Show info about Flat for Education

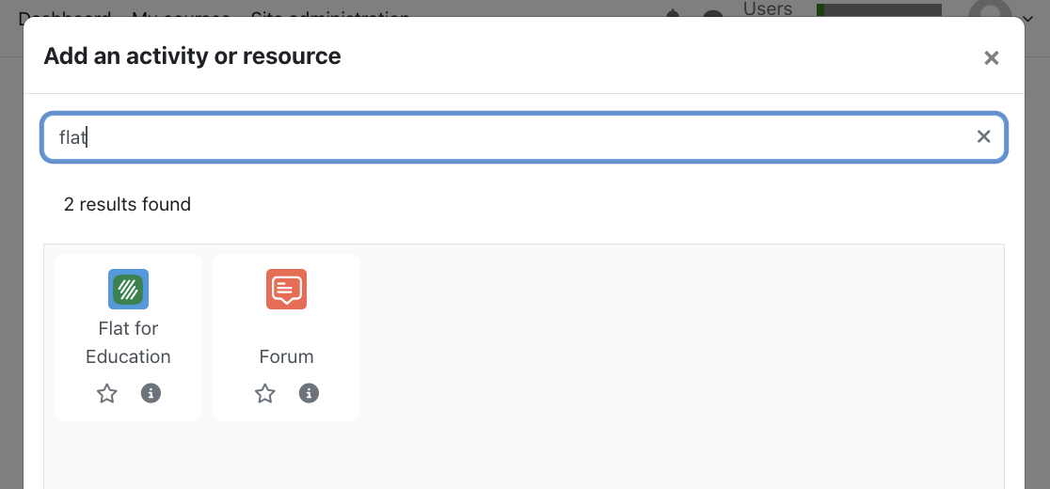pos(151,393)
